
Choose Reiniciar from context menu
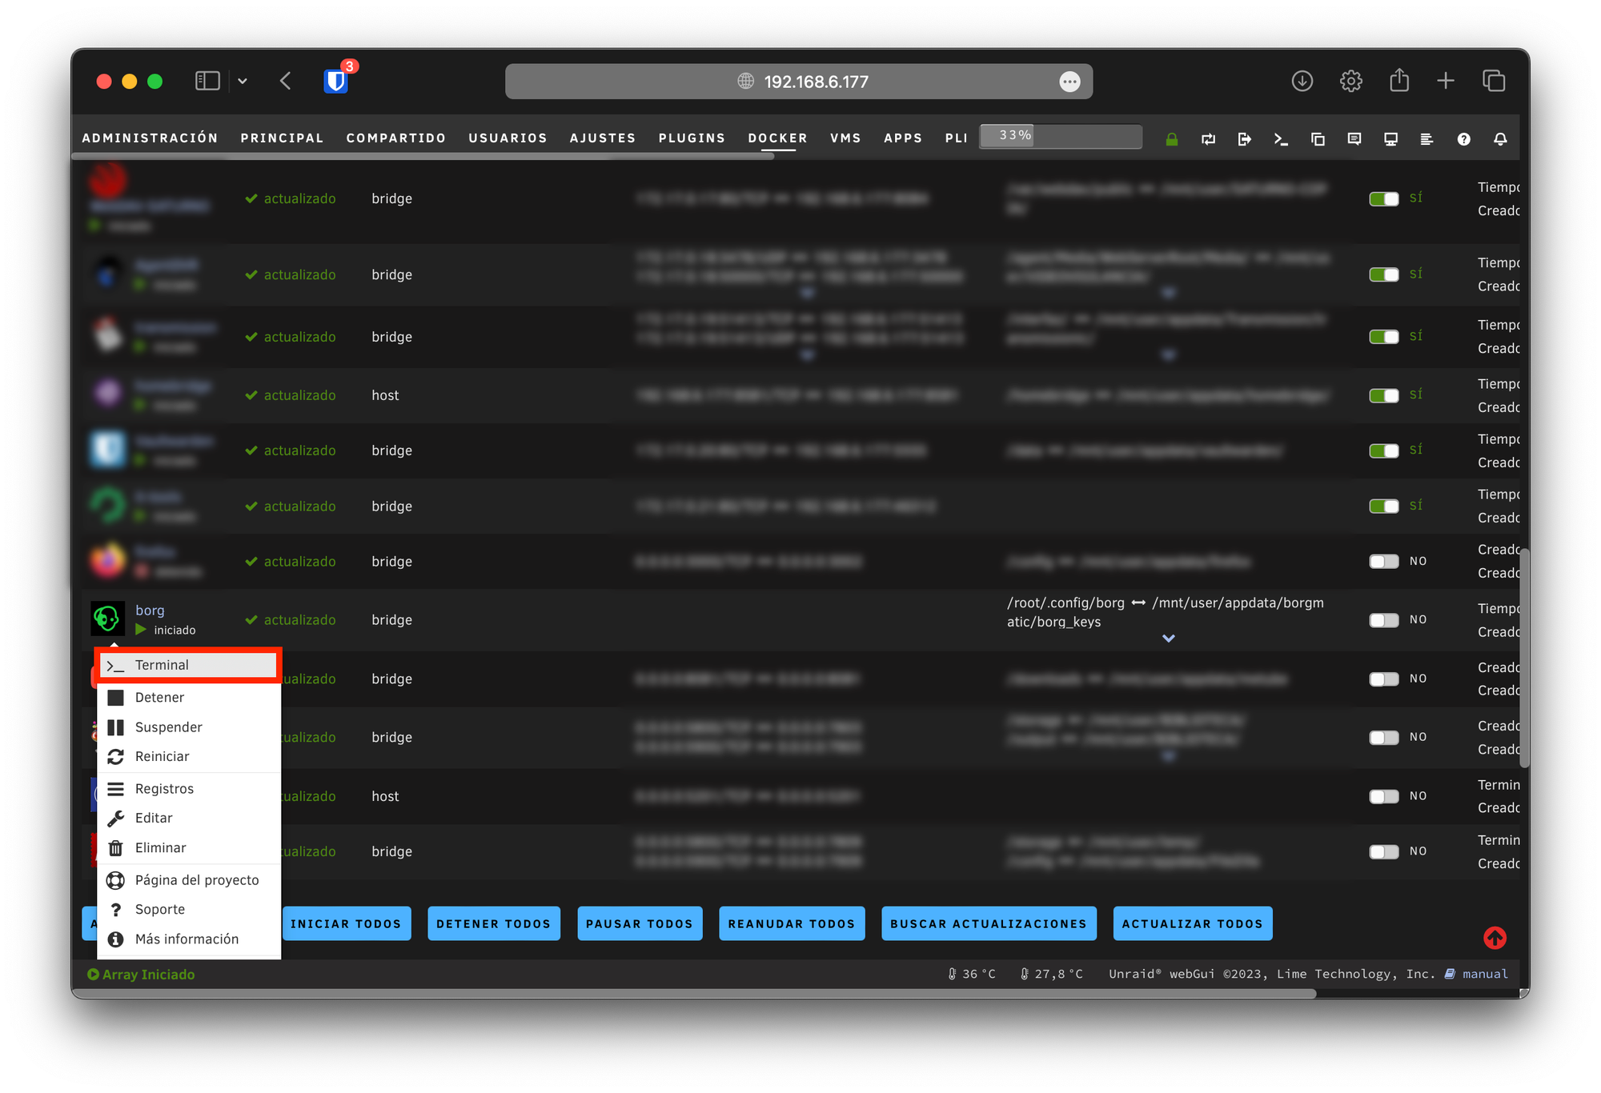tap(189, 756)
